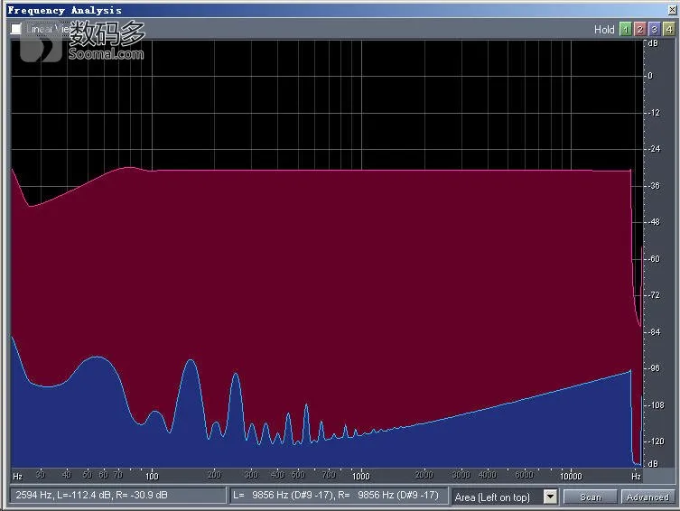Click Hold button 1 (green)
Screen dimensions: 680x511
point(625,29)
